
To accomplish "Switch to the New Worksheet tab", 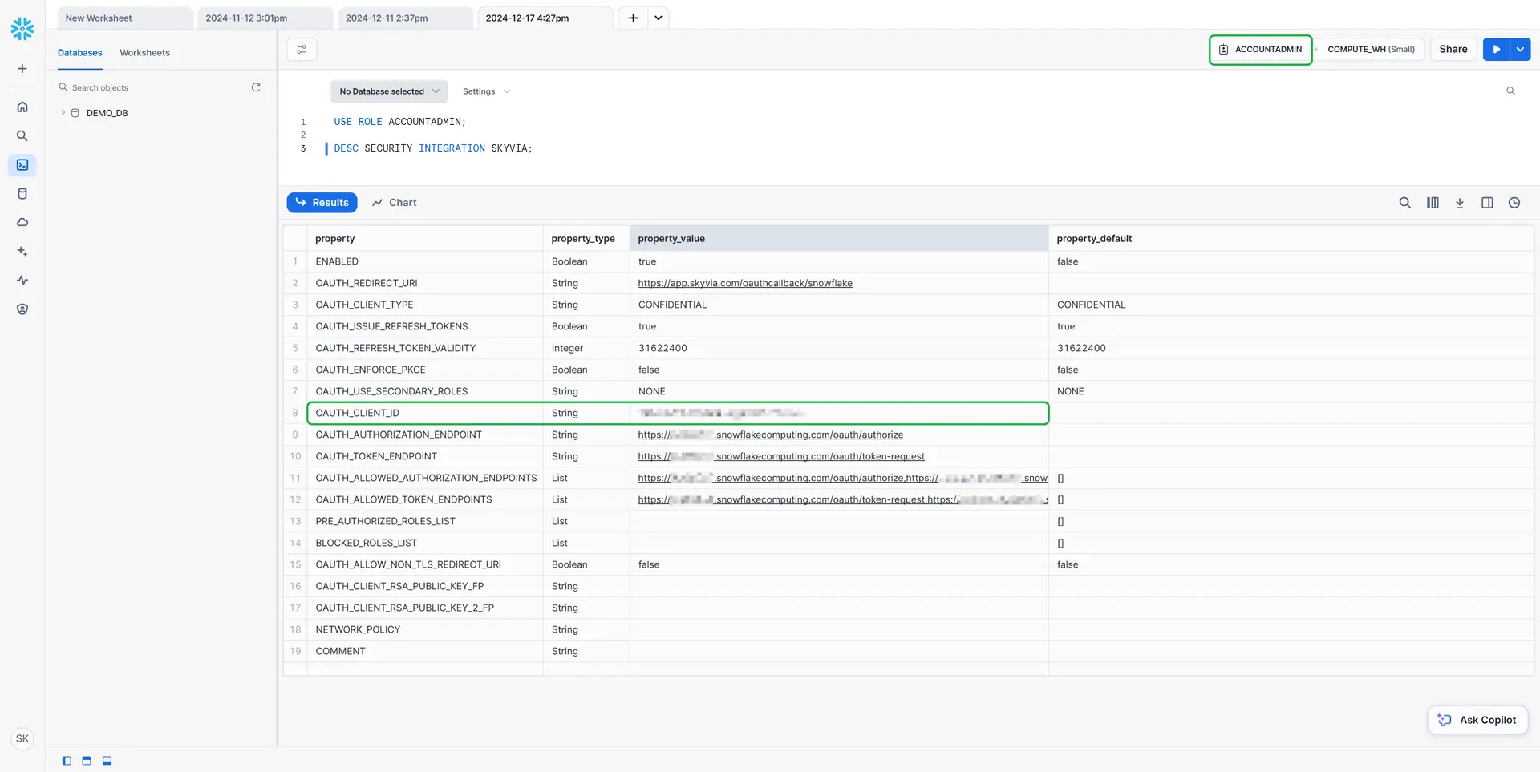I will coord(125,18).
